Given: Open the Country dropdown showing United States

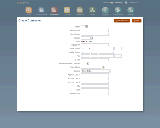Looking at the screenshot, I should tap(96, 71).
